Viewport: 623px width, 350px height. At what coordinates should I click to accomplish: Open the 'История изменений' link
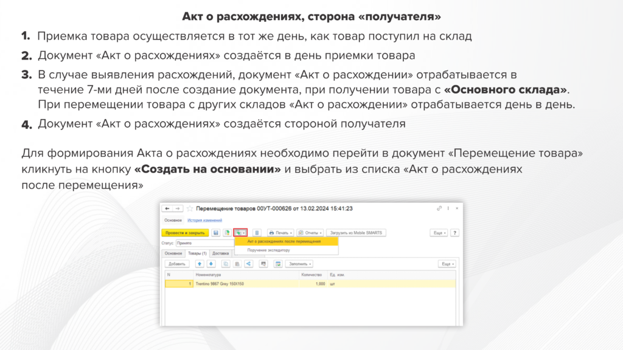[204, 220]
